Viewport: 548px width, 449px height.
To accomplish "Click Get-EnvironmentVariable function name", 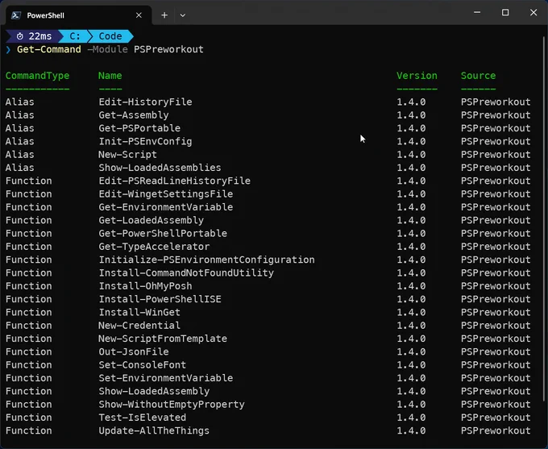I will tap(166, 207).
